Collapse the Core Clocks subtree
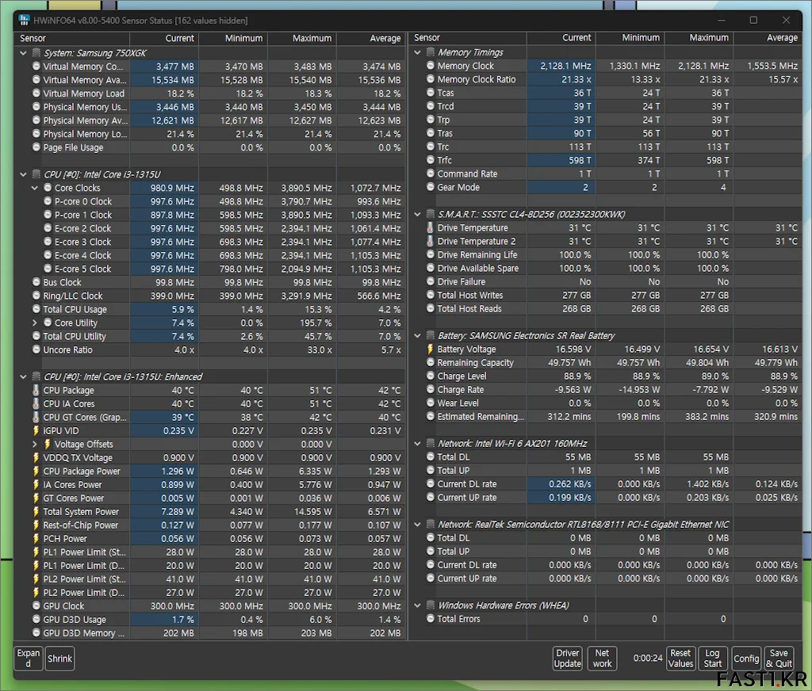Viewport: 812px width, 691px height. point(35,188)
